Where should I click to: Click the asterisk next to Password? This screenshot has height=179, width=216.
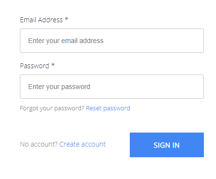pos(53,65)
